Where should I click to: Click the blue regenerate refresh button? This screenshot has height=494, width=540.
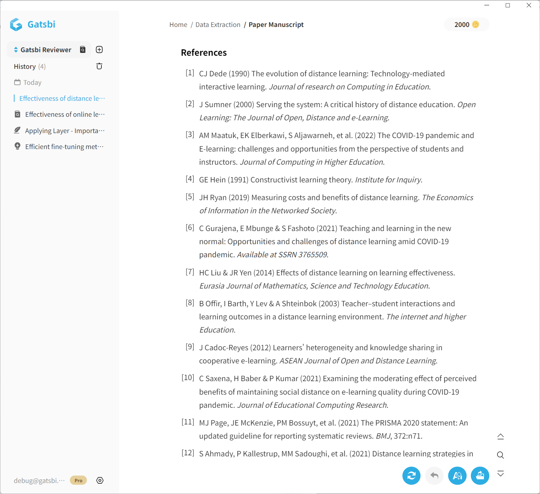pyautogui.click(x=411, y=476)
